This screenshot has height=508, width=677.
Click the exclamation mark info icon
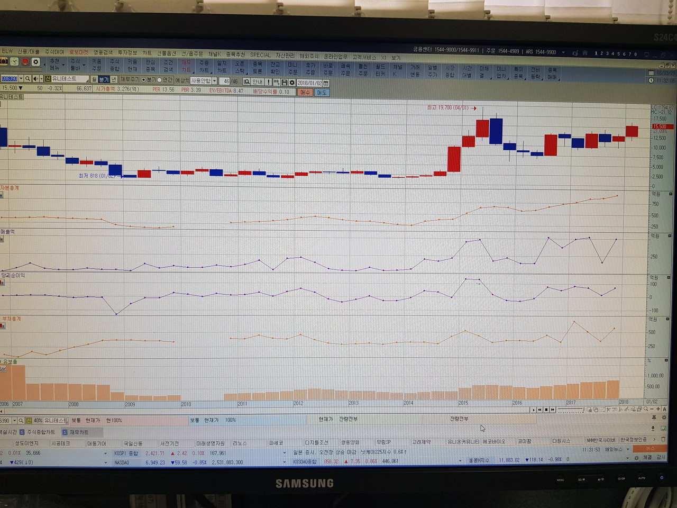pyautogui.click(x=269, y=82)
